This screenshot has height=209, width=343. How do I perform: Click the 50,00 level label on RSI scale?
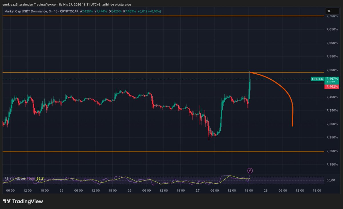(331, 180)
